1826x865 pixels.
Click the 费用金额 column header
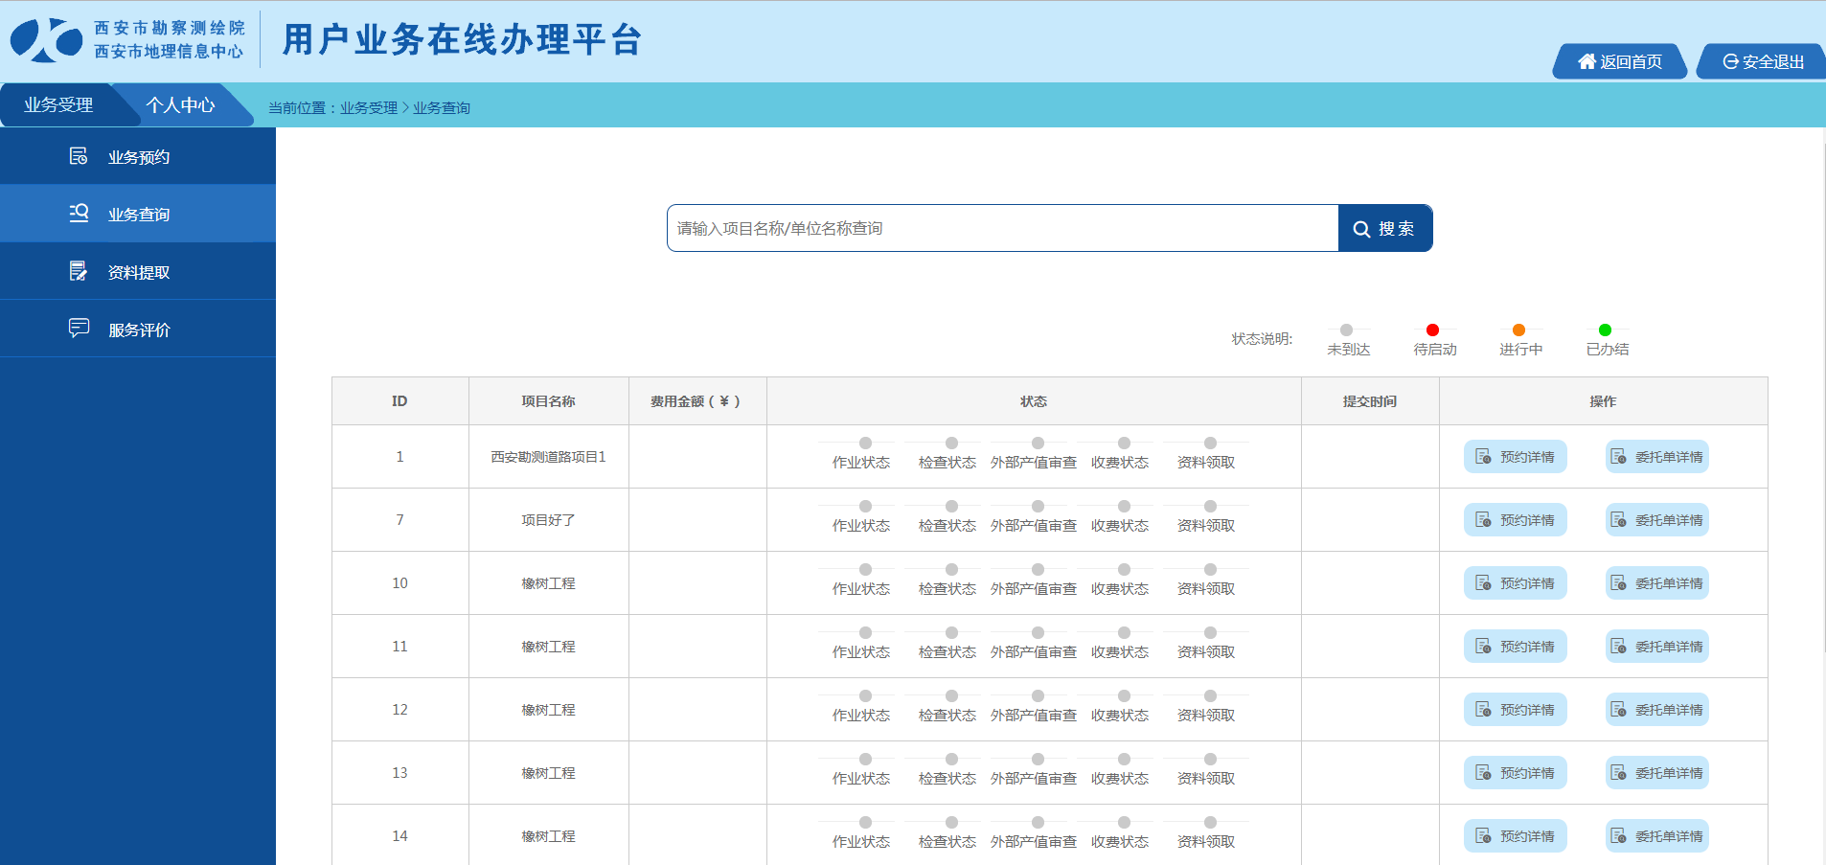pyautogui.click(x=696, y=401)
